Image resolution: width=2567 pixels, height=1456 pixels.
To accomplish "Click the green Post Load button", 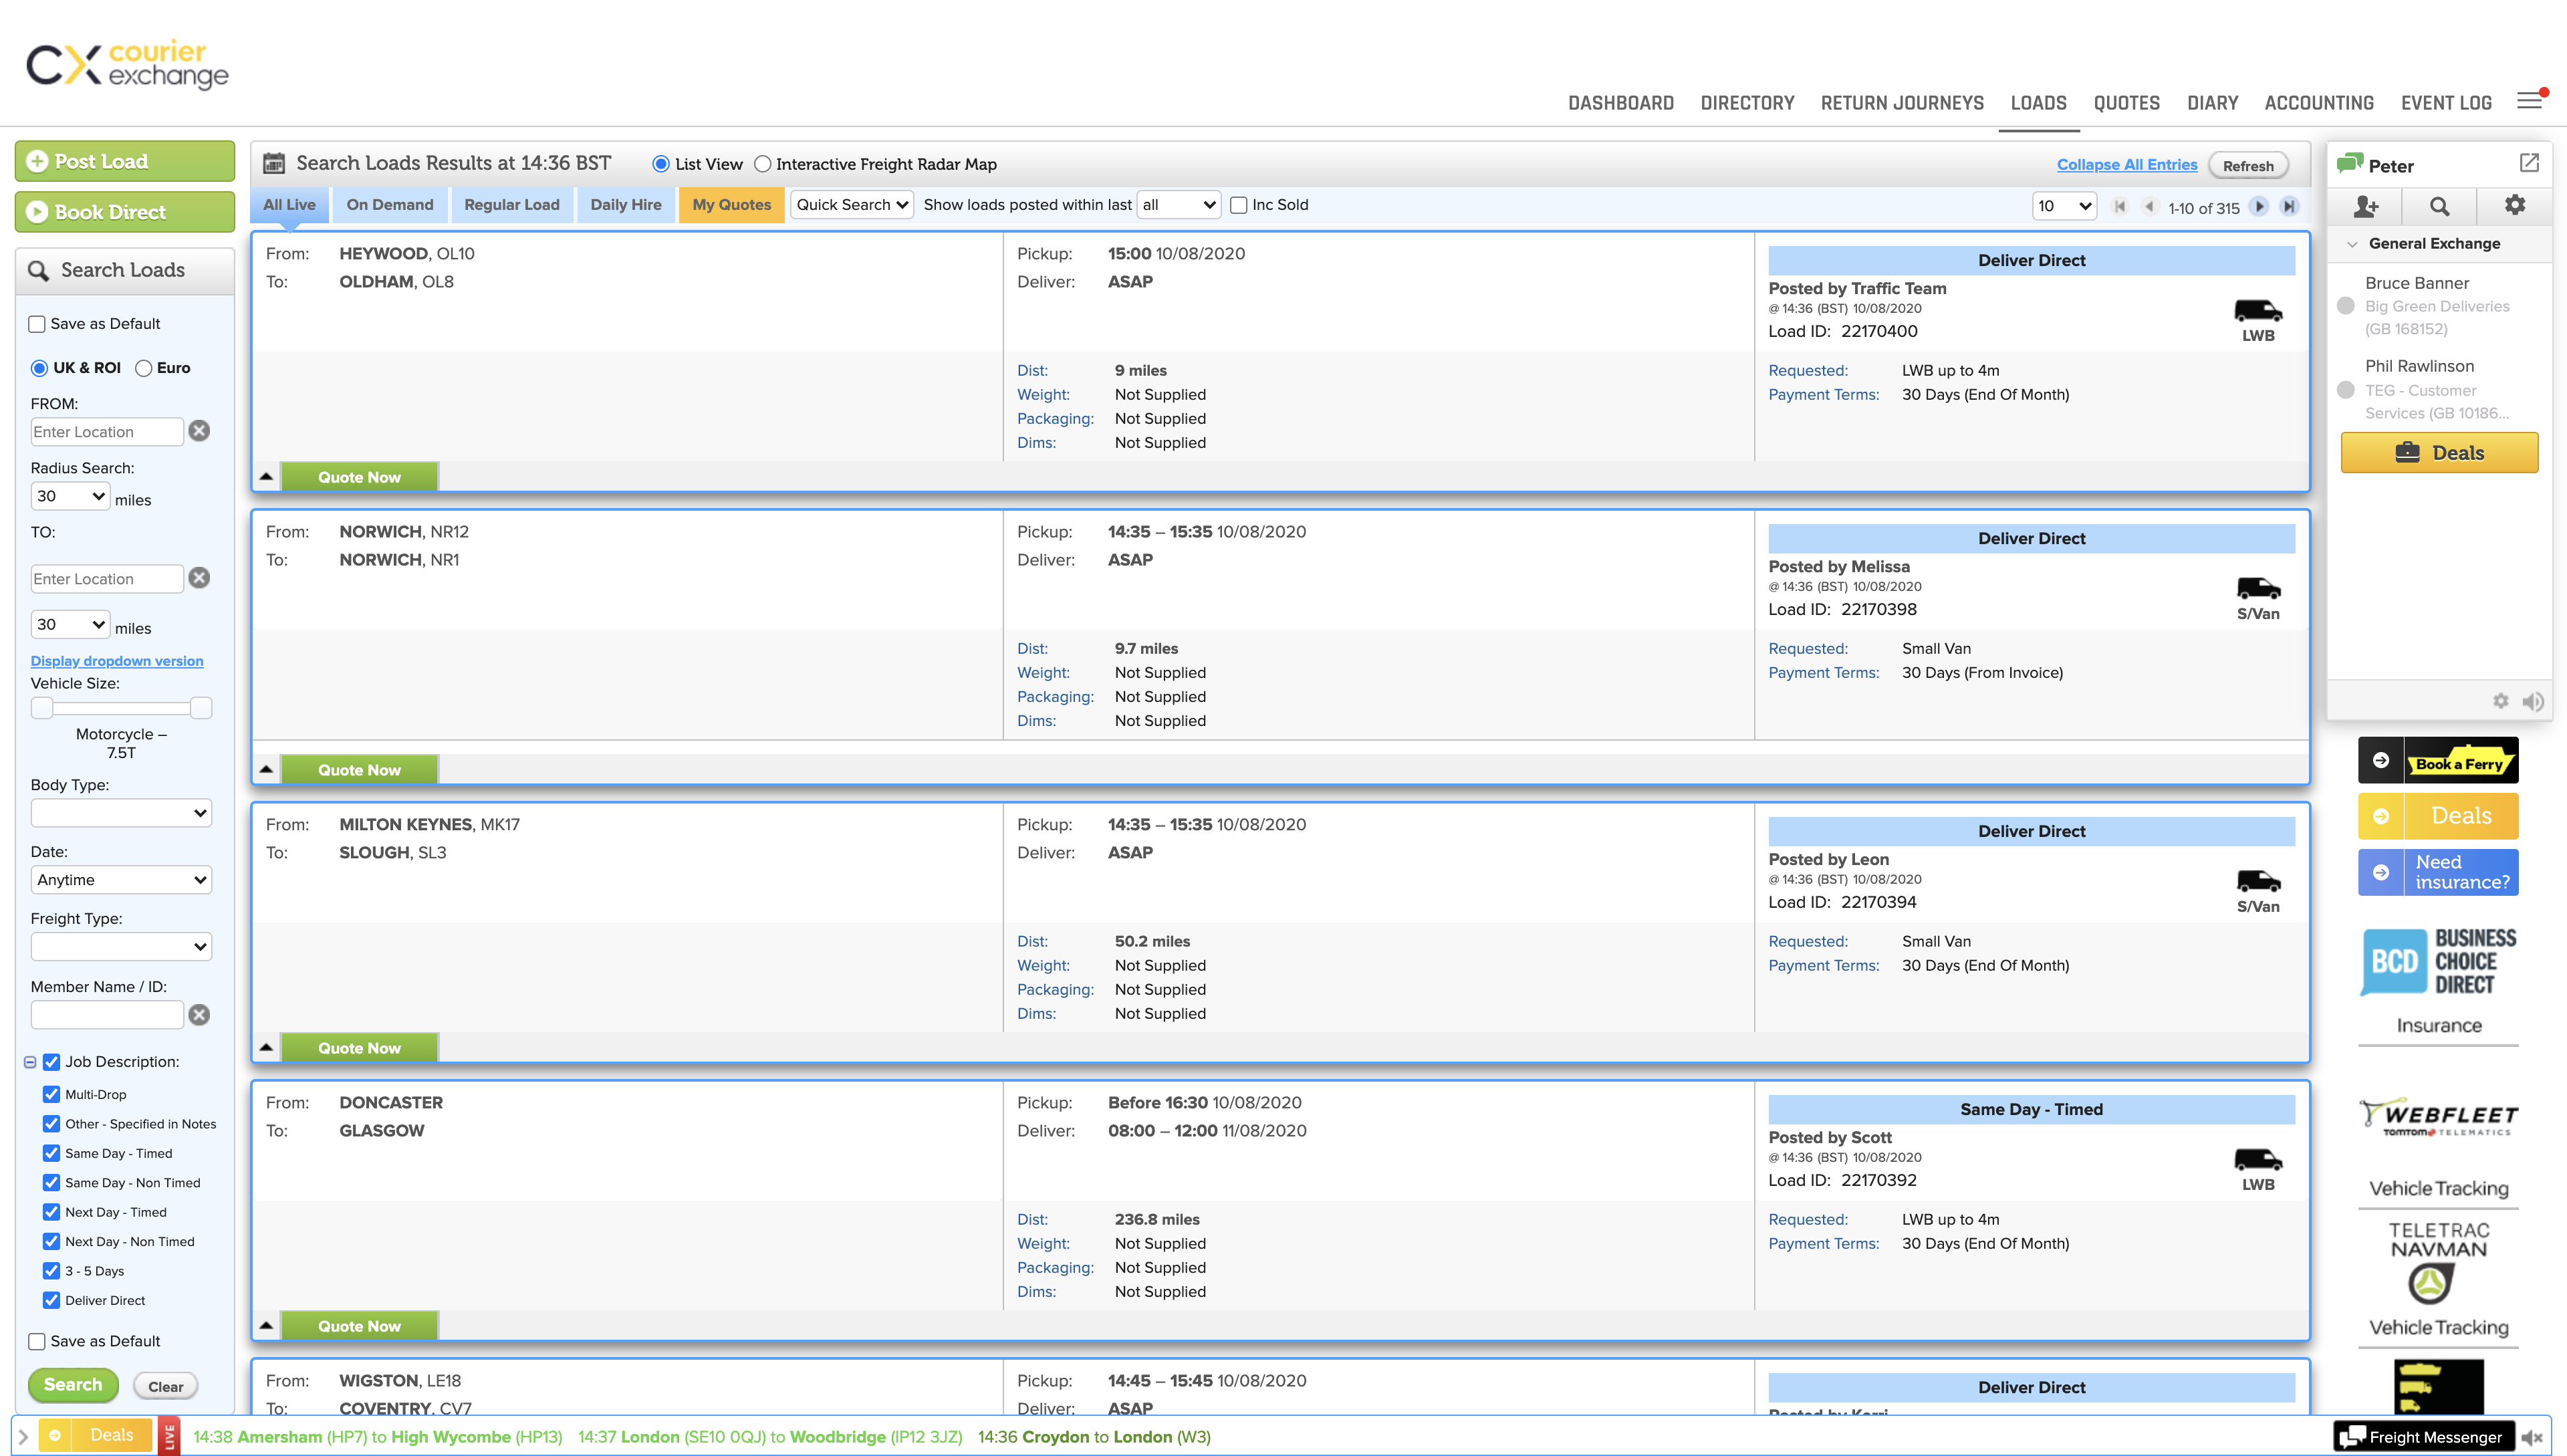I will tap(124, 161).
